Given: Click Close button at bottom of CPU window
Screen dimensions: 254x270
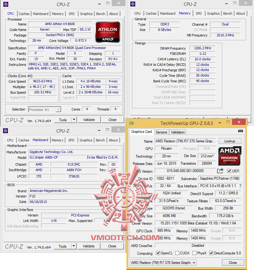Looking at the screenshot, I should coord(112,120).
